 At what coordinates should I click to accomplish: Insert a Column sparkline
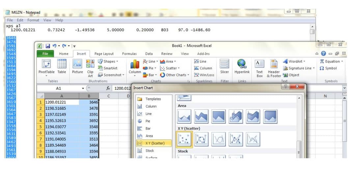[203, 68]
